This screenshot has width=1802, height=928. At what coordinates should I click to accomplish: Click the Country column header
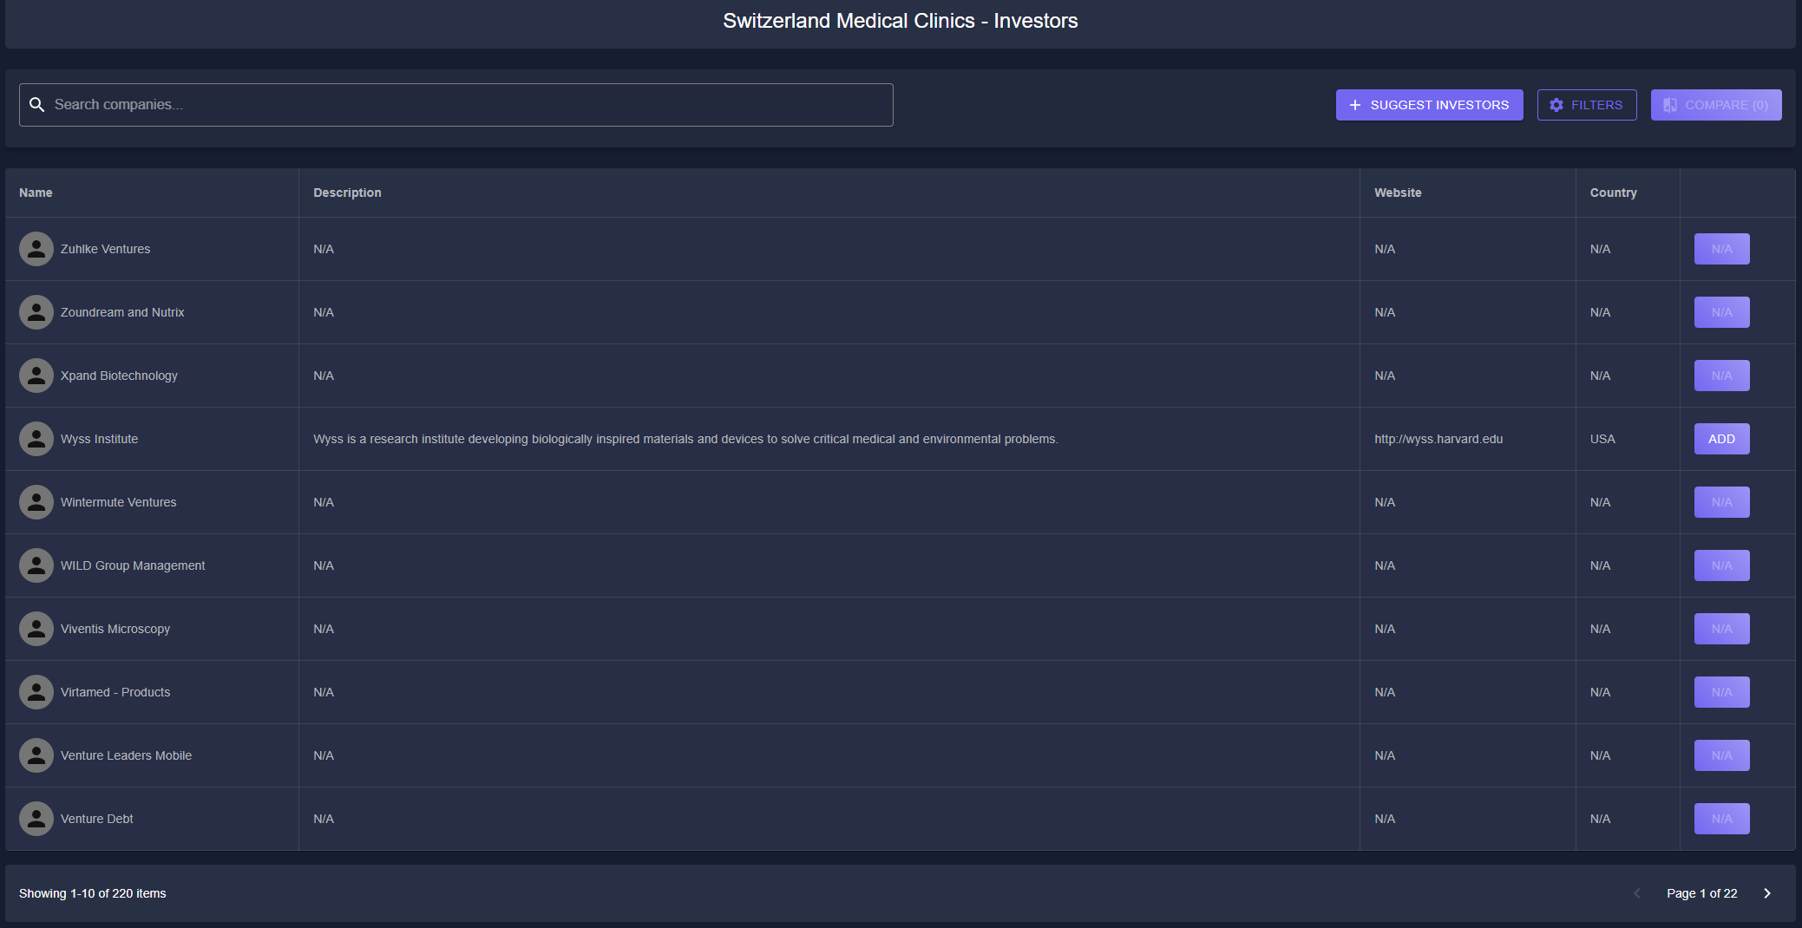tap(1613, 193)
